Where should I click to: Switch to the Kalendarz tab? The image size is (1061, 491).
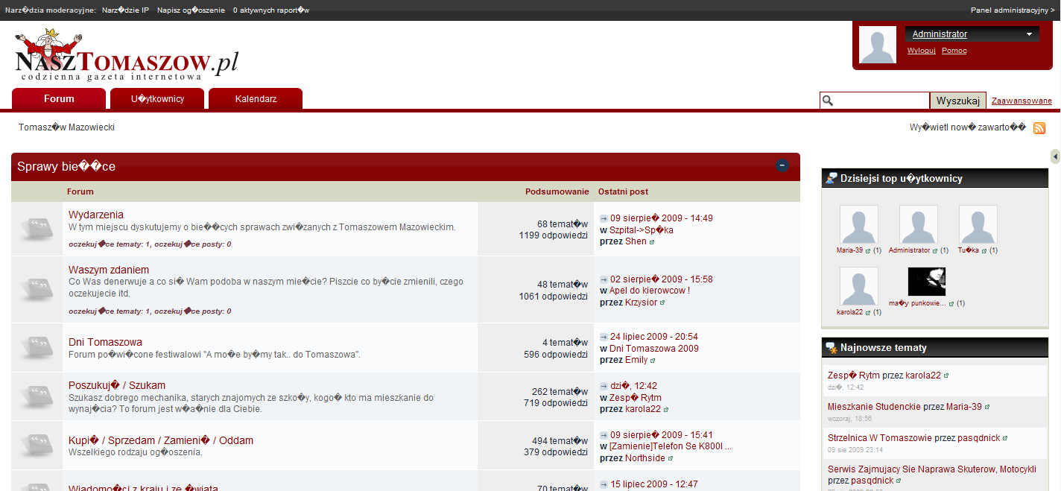click(256, 99)
